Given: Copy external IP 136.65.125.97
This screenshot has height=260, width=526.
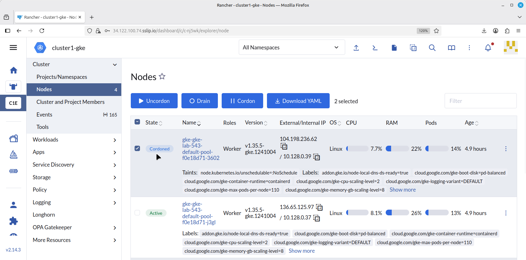Looking at the screenshot, I should 319,207.
